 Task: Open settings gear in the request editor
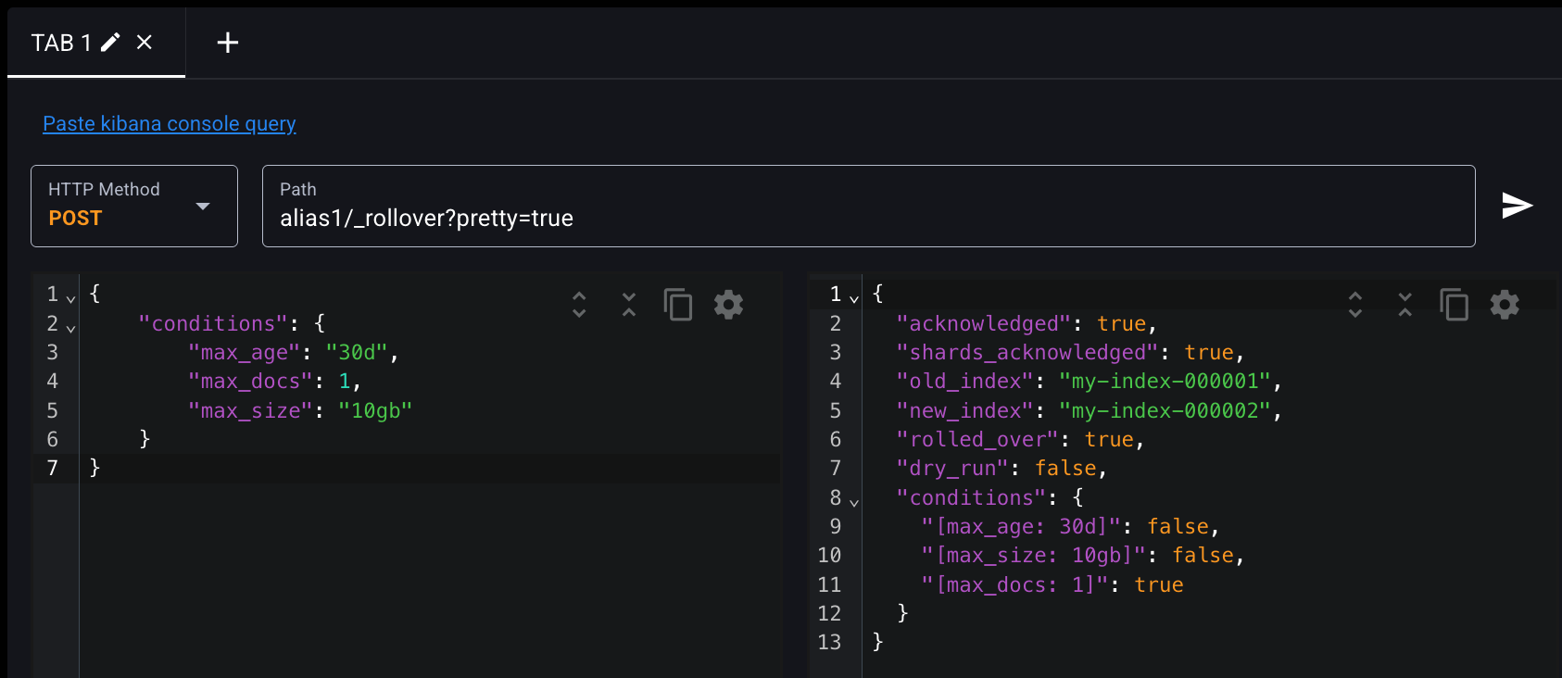pyautogui.click(x=728, y=304)
